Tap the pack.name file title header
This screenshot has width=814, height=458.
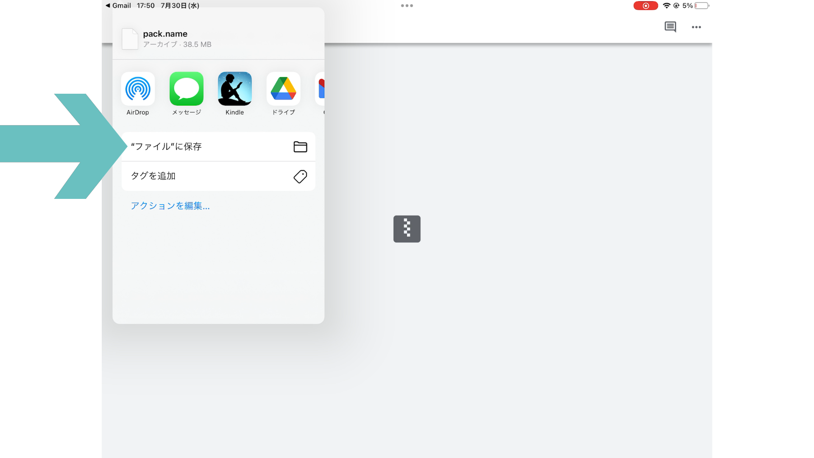165,34
